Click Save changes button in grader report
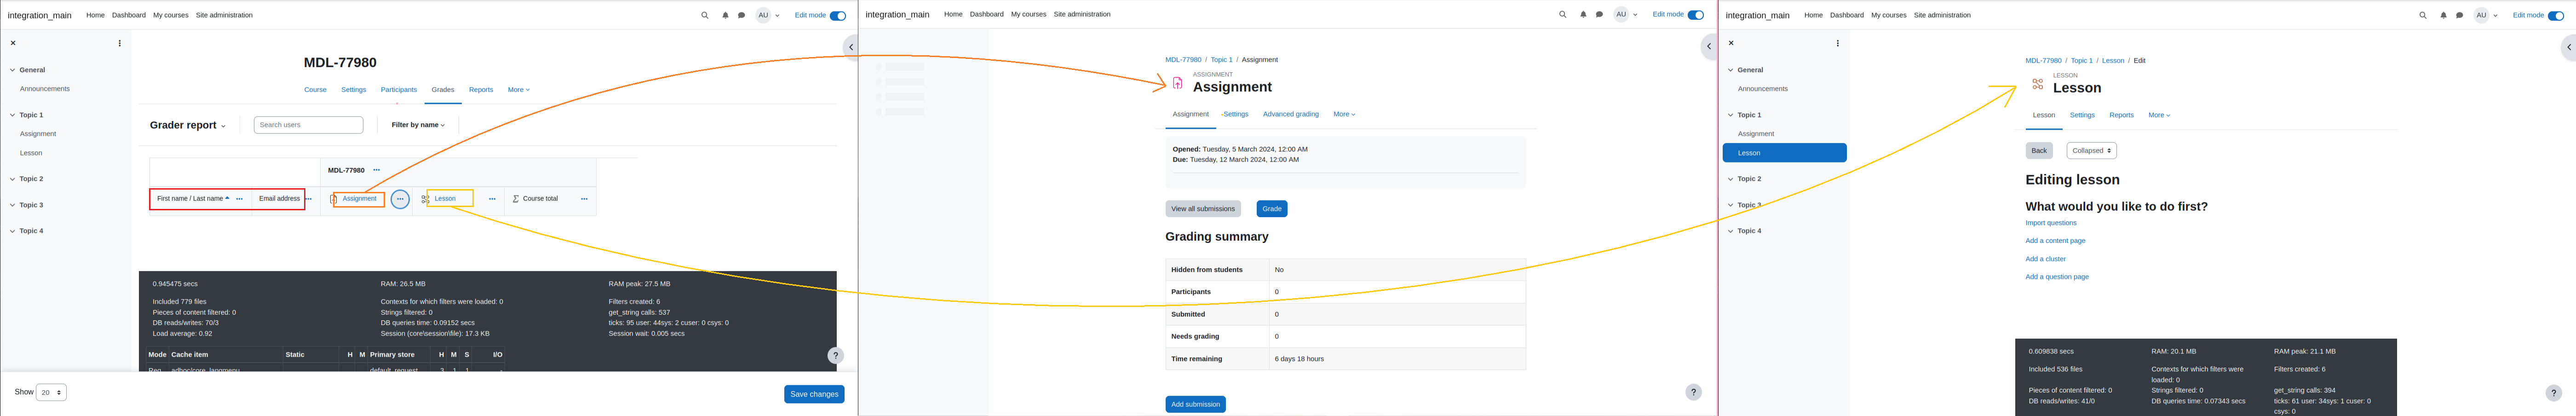2576x416 pixels. coord(814,394)
